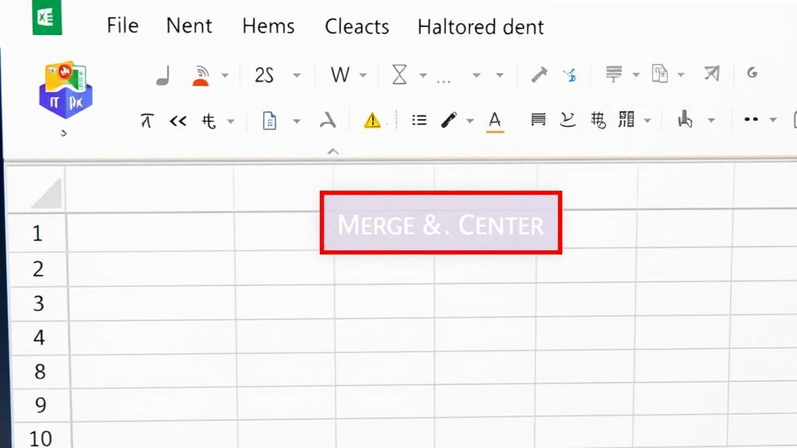Select the paper plane send icon

click(x=711, y=72)
